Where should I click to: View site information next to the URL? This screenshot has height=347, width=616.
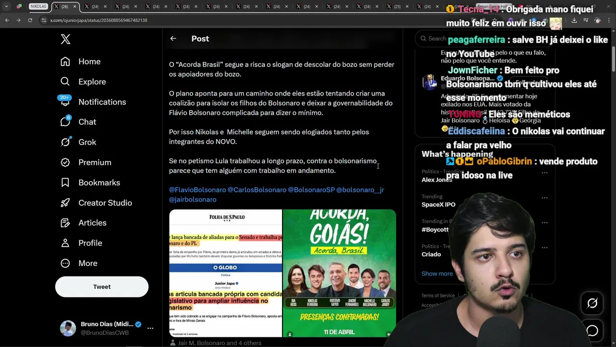pos(44,20)
